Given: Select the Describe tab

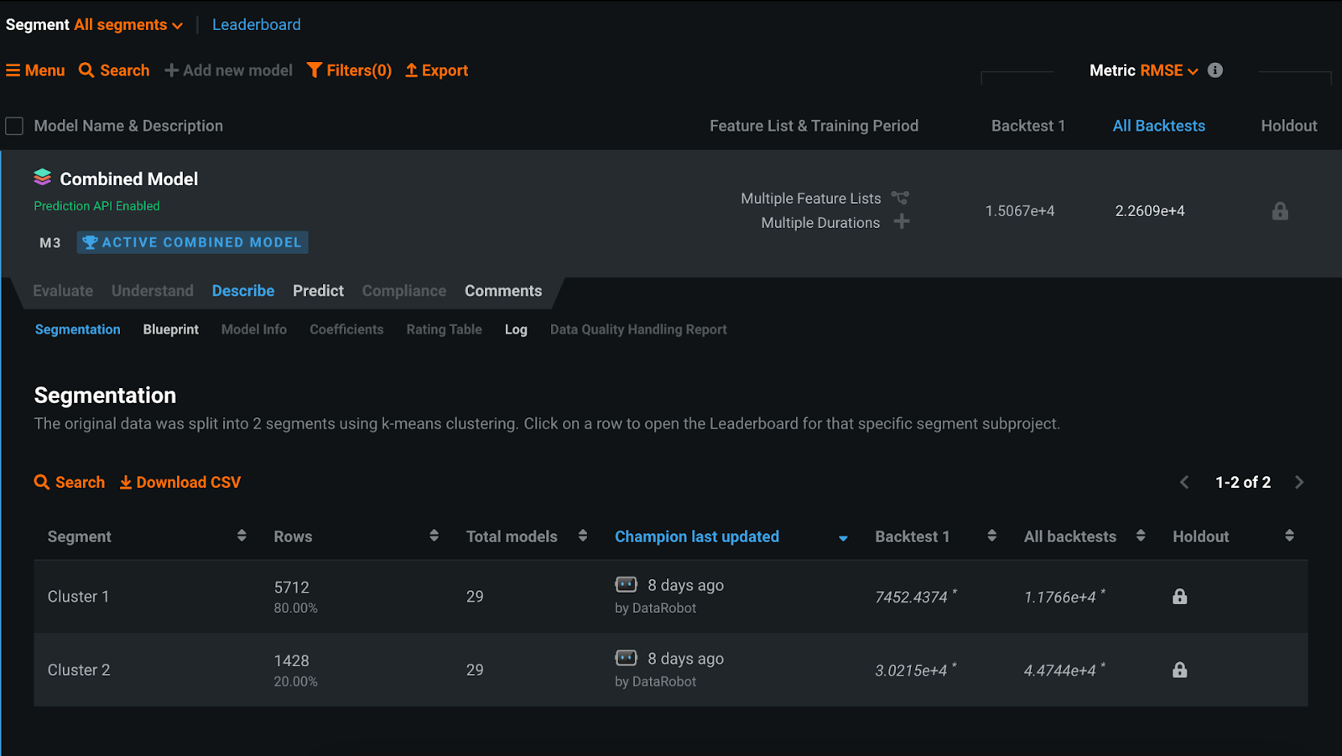Looking at the screenshot, I should coord(243,291).
